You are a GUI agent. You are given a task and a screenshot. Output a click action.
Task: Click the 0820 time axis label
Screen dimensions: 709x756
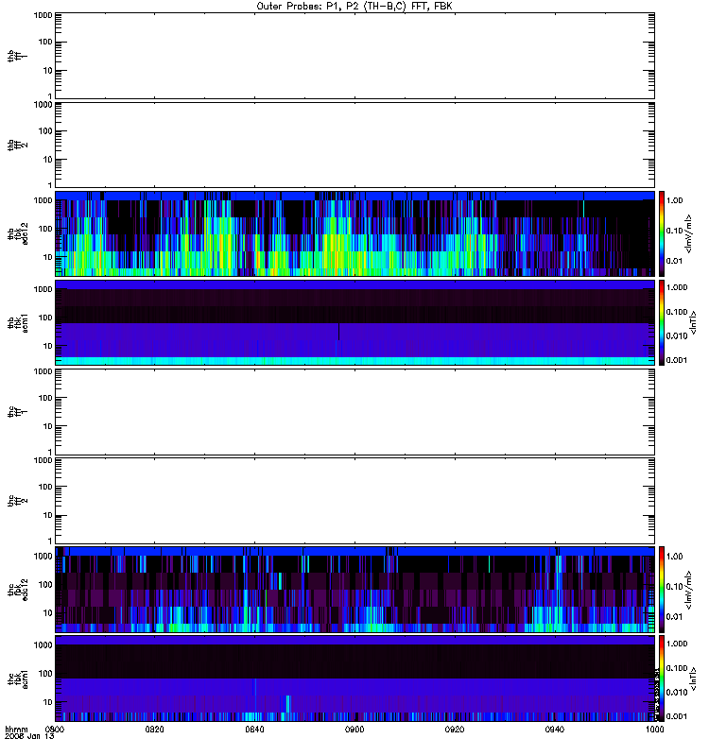tap(154, 729)
